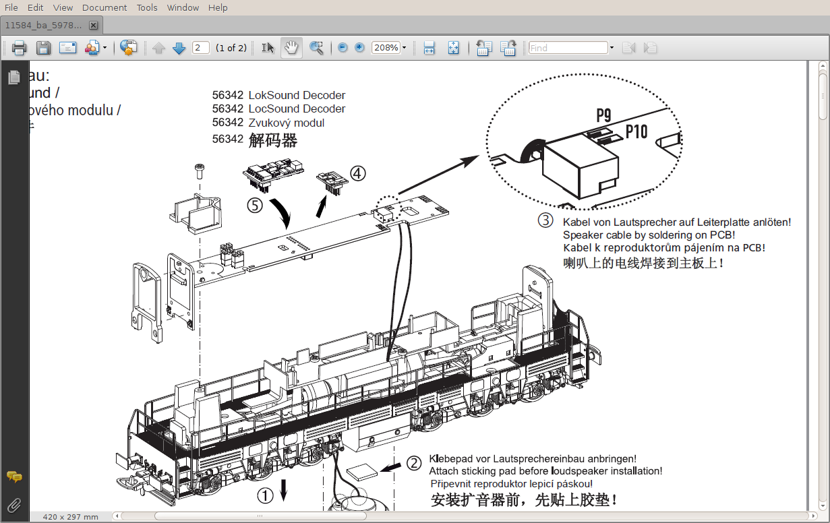
Task: Activate the Select tool cursor
Action: (x=268, y=48)
